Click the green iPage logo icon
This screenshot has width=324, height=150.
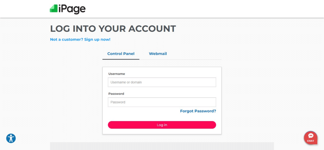pos(54,8)
